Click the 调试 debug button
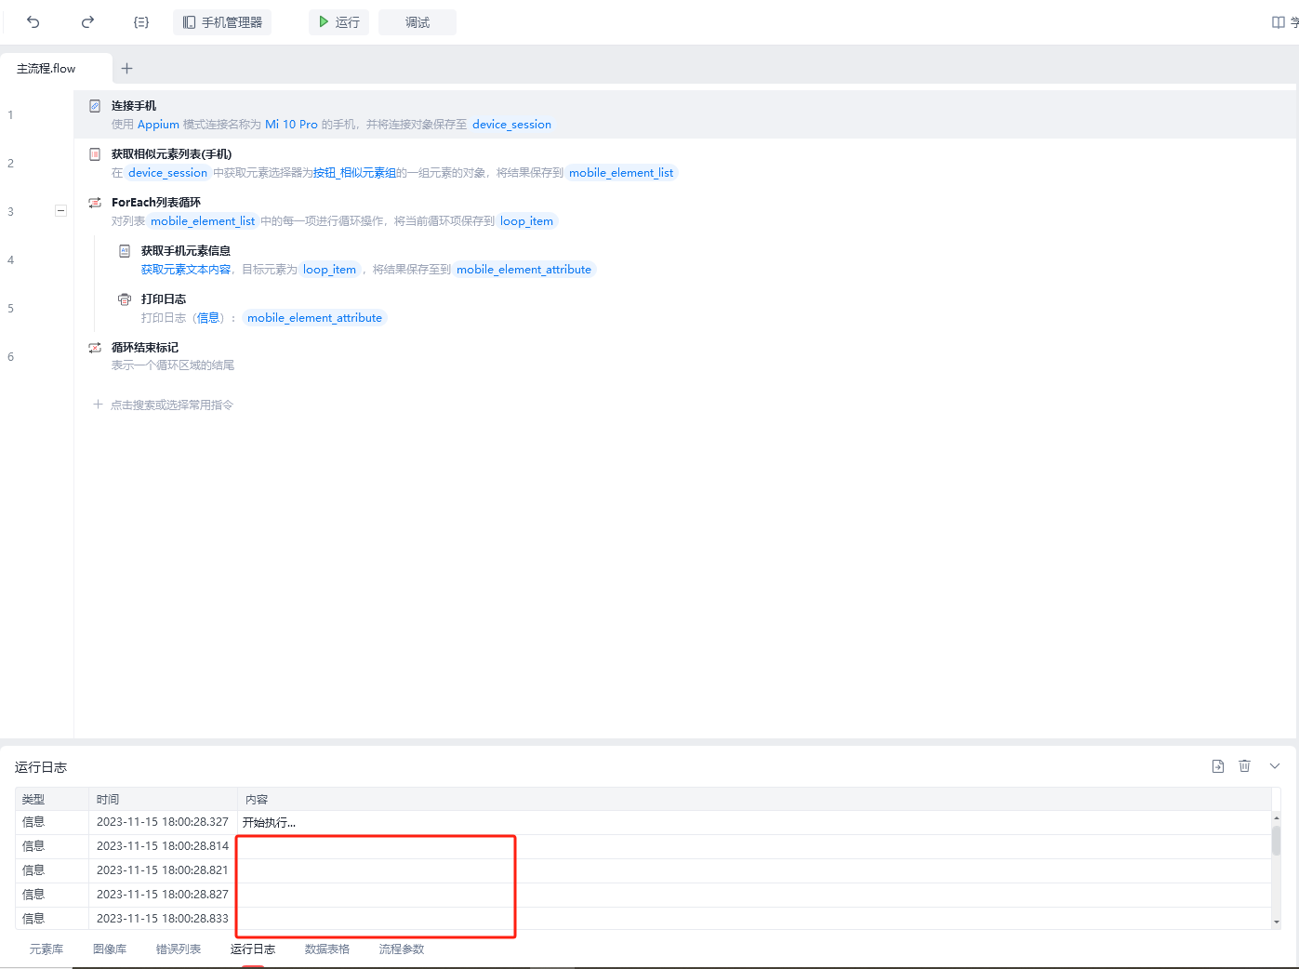1299x969 pixels. (x=418, y=22)
